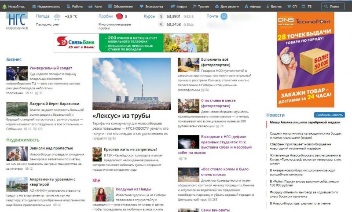Open the Бизнес section heading
Screen dimensions: 352x212
pyautogui.click(x=14, y=59)
